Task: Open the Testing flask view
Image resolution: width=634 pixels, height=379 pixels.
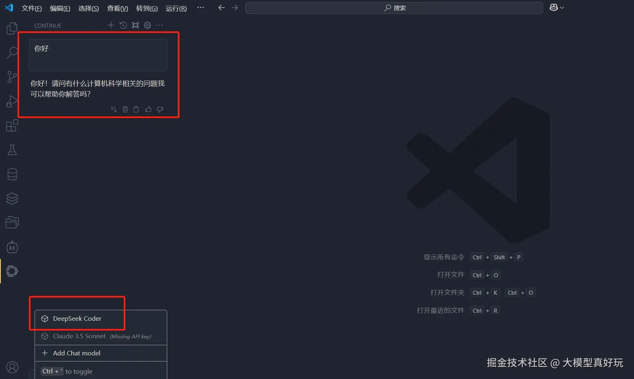Action: 12,150
